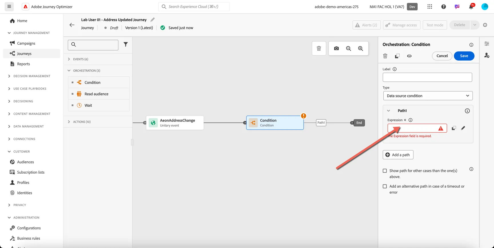The image size is (494, 248).
Task: Open the user profile avatar
Action: (485, 7)
